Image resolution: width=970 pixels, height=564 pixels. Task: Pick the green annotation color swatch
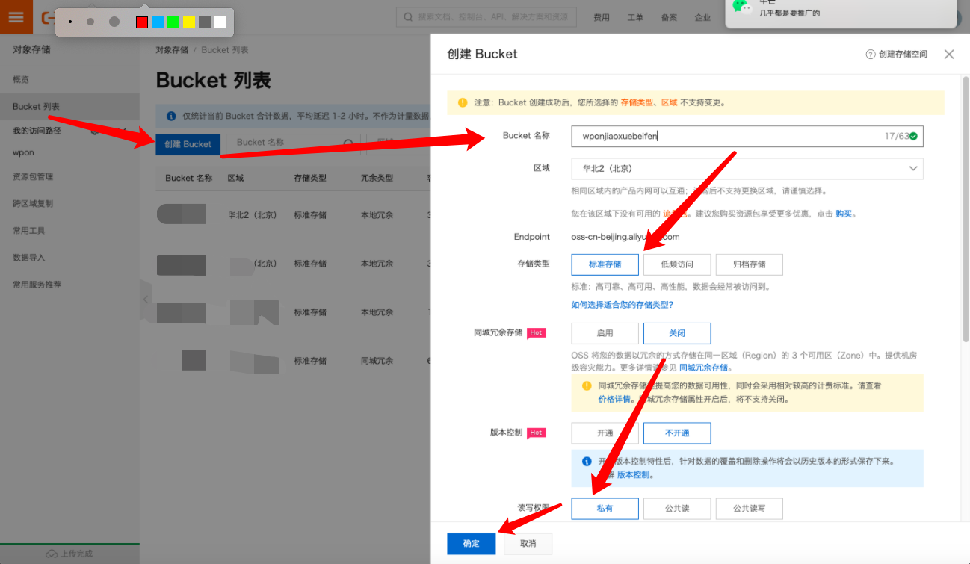[173, 22]
